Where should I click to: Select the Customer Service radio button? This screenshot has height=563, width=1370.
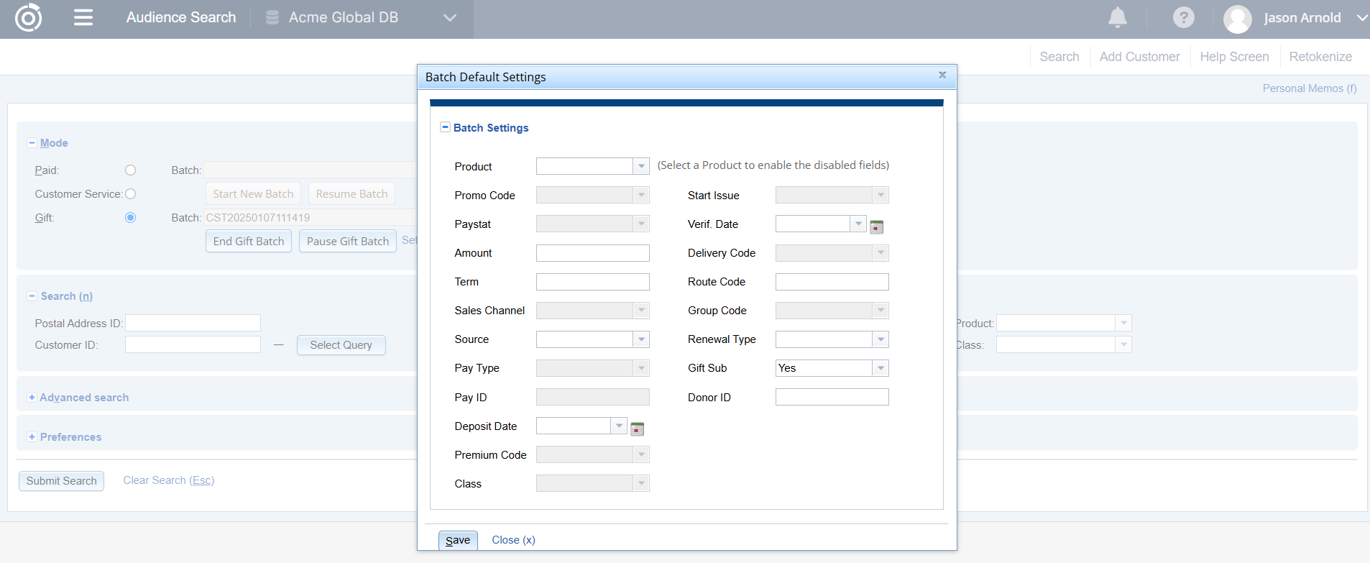pos(130,194)
